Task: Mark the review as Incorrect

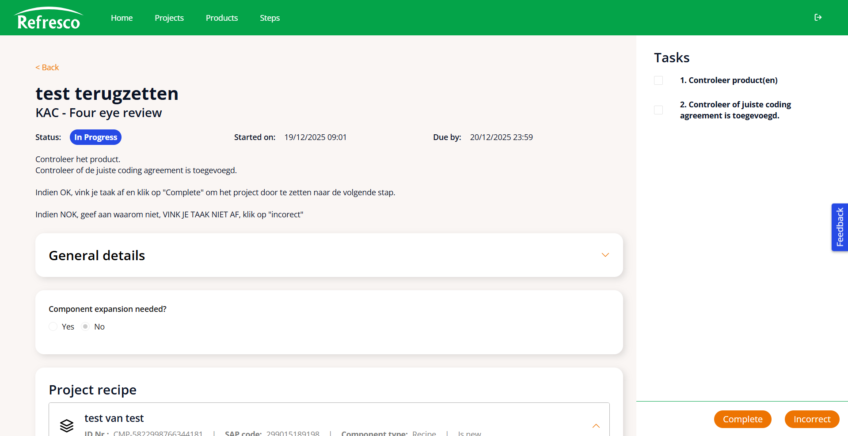Action: pyautogui.click(x=812, y=419)
